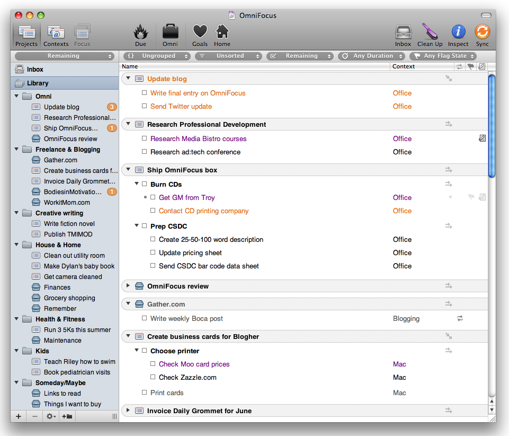The image size is (509, 436).
Task: Click the Focus toolbar icon
Action: 82,36
